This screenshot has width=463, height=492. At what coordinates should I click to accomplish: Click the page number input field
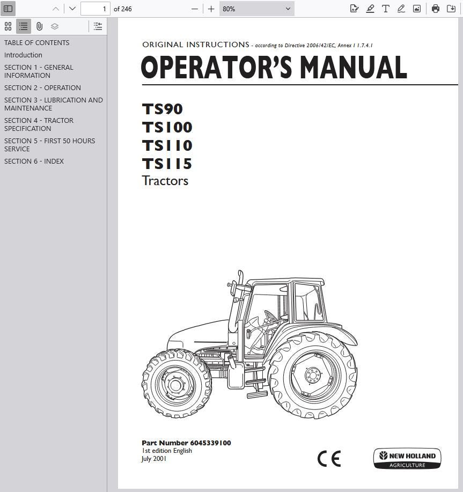tap(95, 9)
